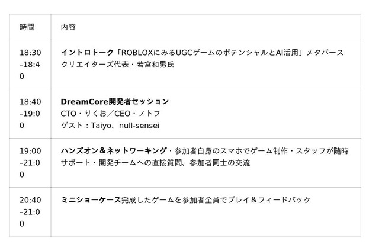Screen dimensions: 379x251
Task: Click the bold ミニショーケース heading
Action: pos(91,200)
